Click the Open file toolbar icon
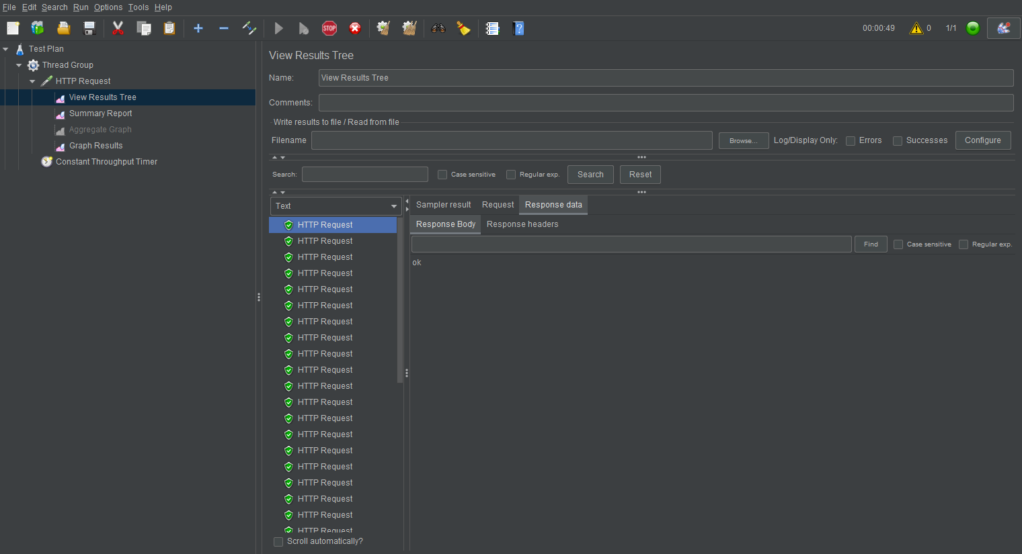Image resolution: width=1022 pixels, height=554 pixels. tap(64, 28)
